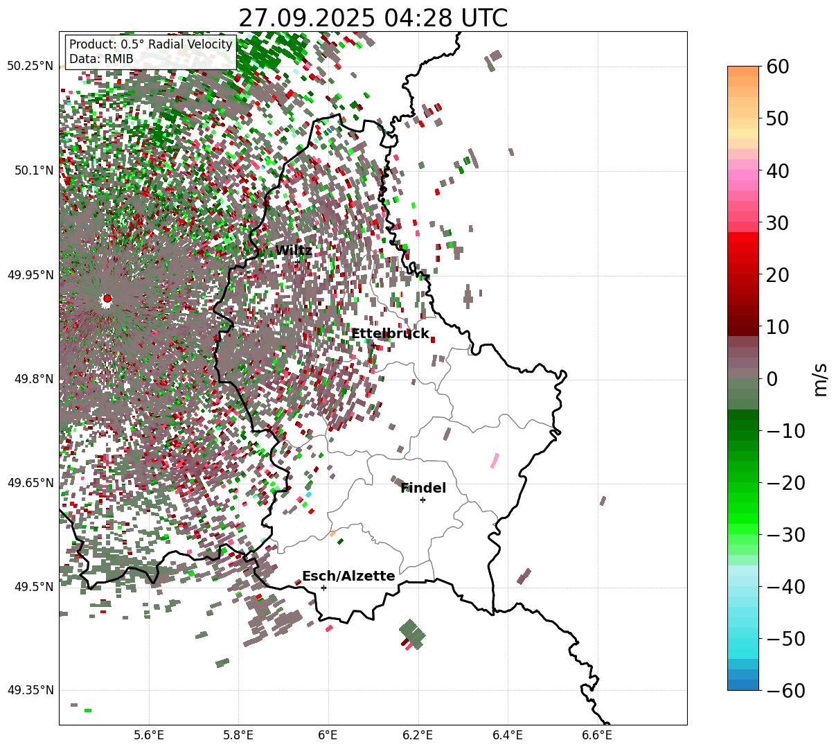Click the 'Product: 0.5° Radial Velocity' label
Image resolution: width=836 pixels, height=749 pixels.
[x=150, y=44]
